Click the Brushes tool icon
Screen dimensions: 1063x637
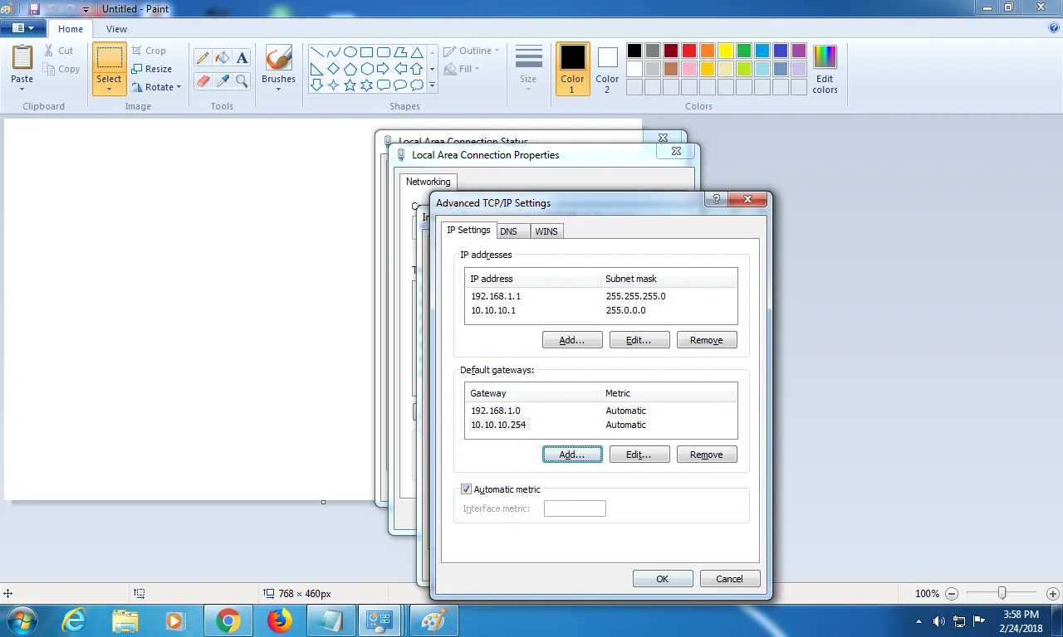click(x=278, y=58)
